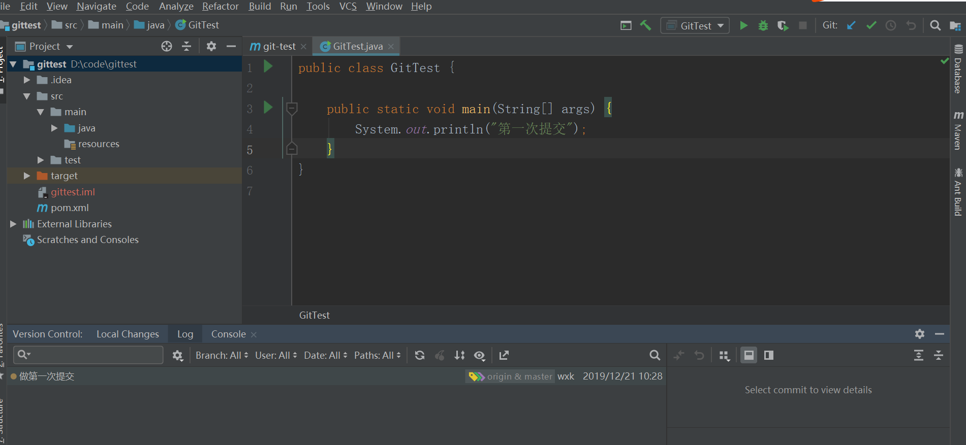966x445 pixels.
Task: Click the Build Project hammer icon
Action: [x=645, y=25]
